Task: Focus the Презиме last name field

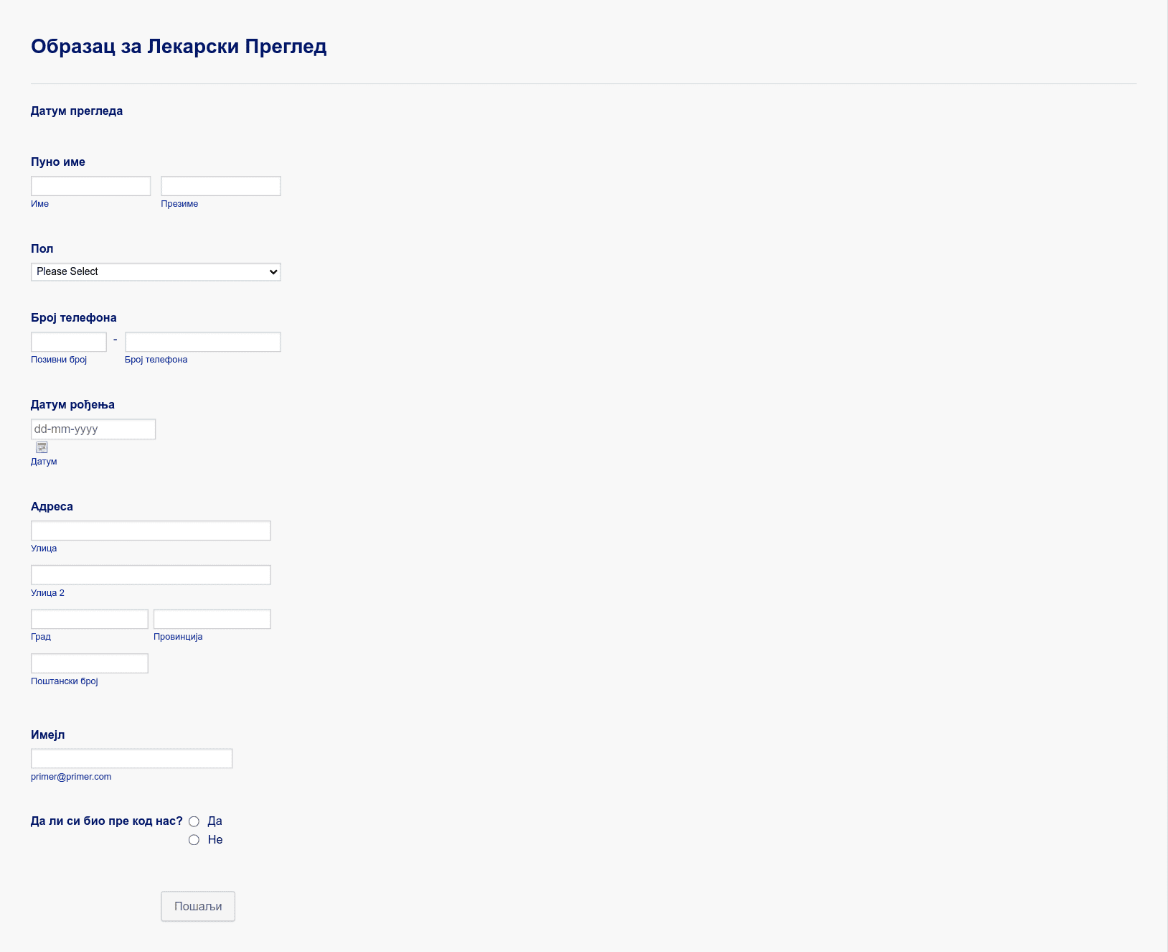Action: 221,186
